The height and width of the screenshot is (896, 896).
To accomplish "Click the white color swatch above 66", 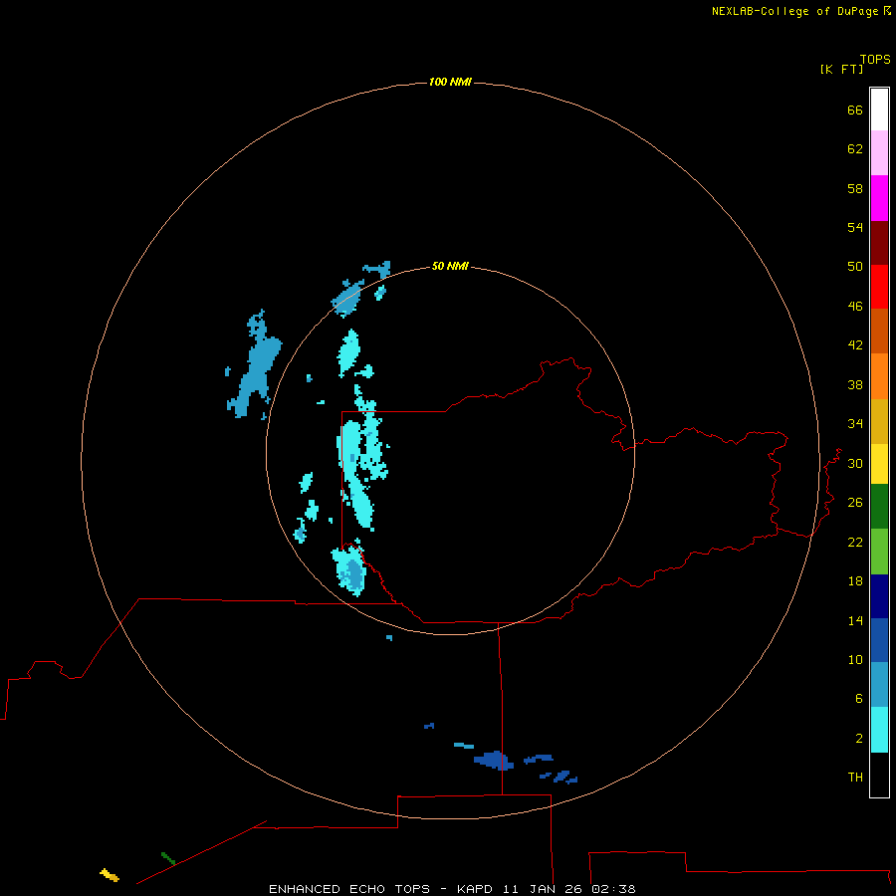I will point(879,110).
